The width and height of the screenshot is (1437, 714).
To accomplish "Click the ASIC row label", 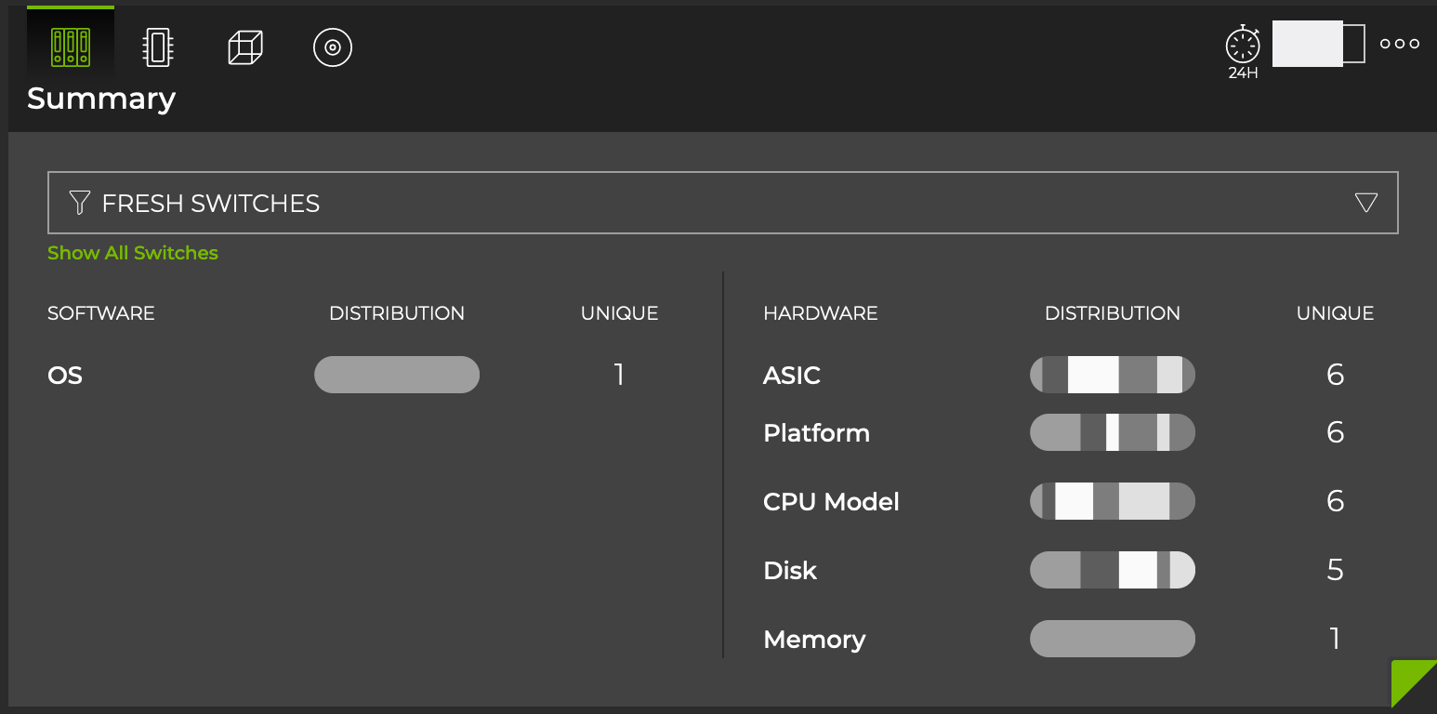I will [792, 376].
